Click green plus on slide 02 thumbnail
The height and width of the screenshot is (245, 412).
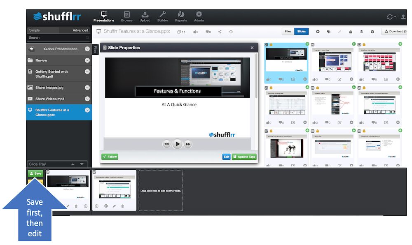(x=353, y=44)
